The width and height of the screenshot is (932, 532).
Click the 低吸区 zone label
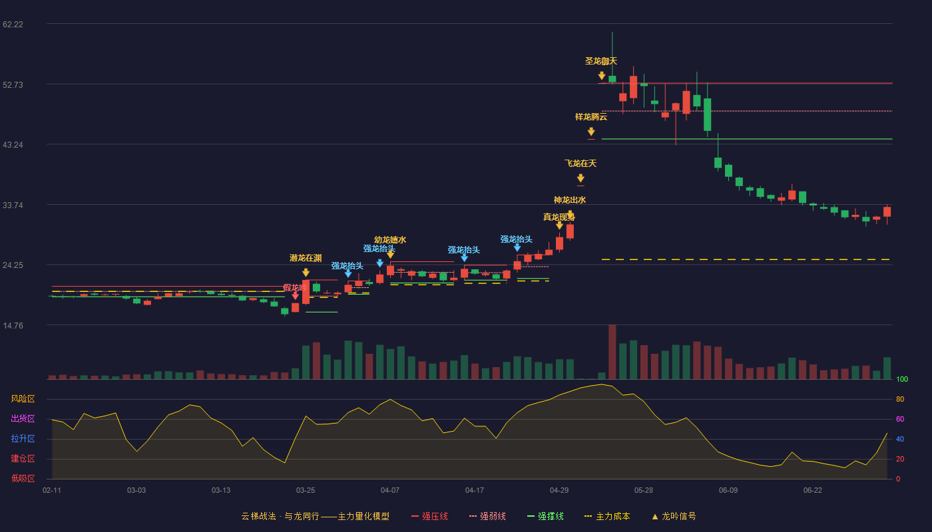[23, 478]
